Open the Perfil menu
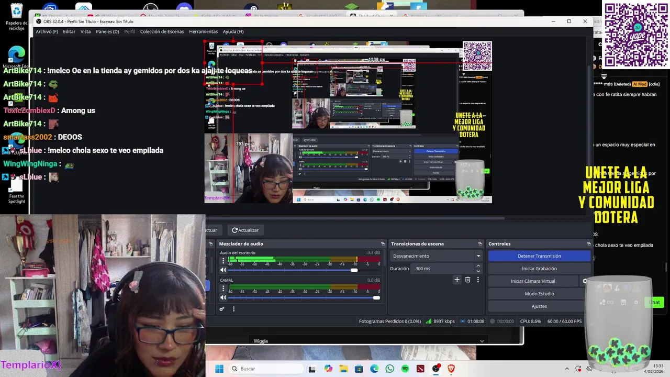This screenshot has height=377, width=670. [x=129, y=31]
